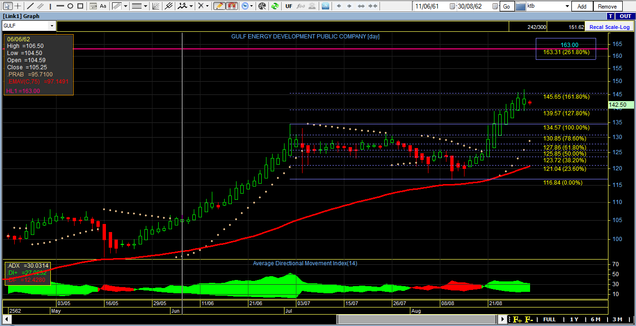Open the diagonal channel tool dropdown arrow
636x326 pixels.
(125, 6)
